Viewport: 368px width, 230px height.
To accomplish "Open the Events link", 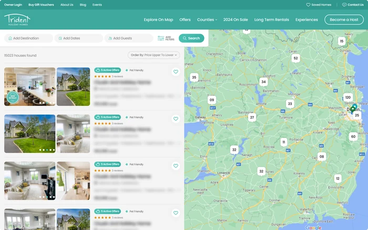I will [x=97, y=5].
